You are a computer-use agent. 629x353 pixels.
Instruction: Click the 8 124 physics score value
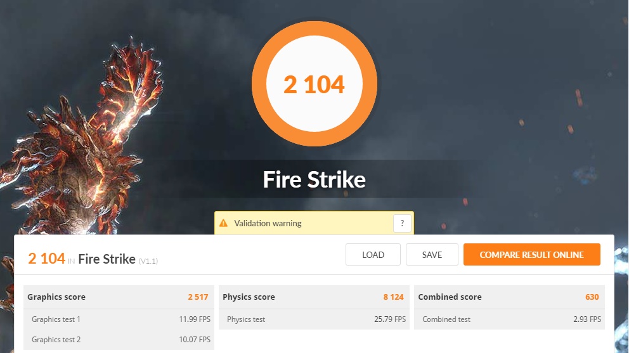[x=394, y=297]
